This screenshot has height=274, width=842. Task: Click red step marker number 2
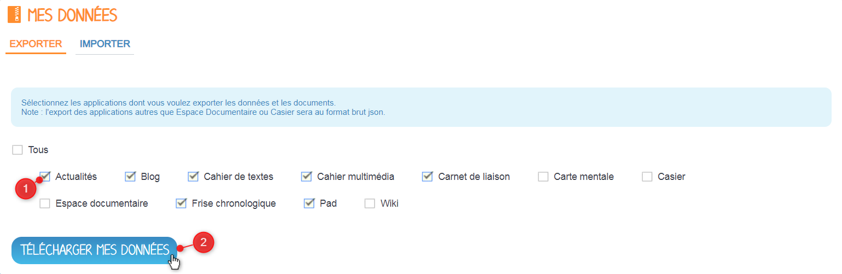203,243
